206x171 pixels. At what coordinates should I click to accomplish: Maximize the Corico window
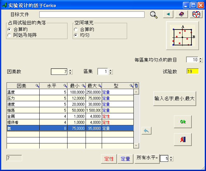(x=193, y=5)
